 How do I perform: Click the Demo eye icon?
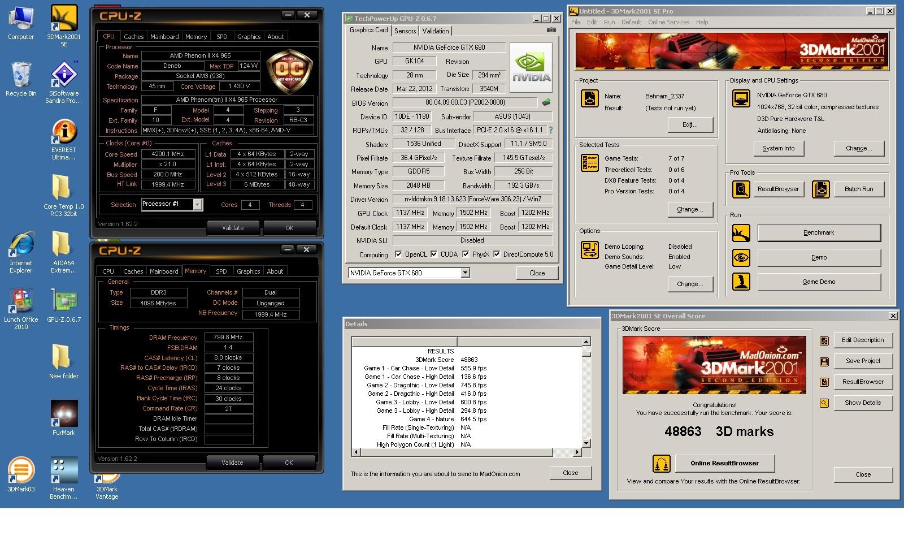pos(741,258)
